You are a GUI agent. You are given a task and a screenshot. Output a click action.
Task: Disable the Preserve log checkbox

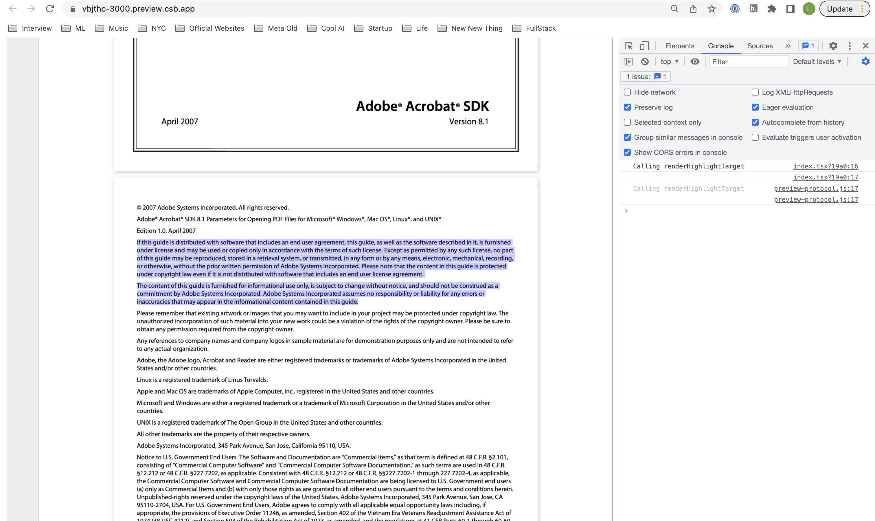628,107
